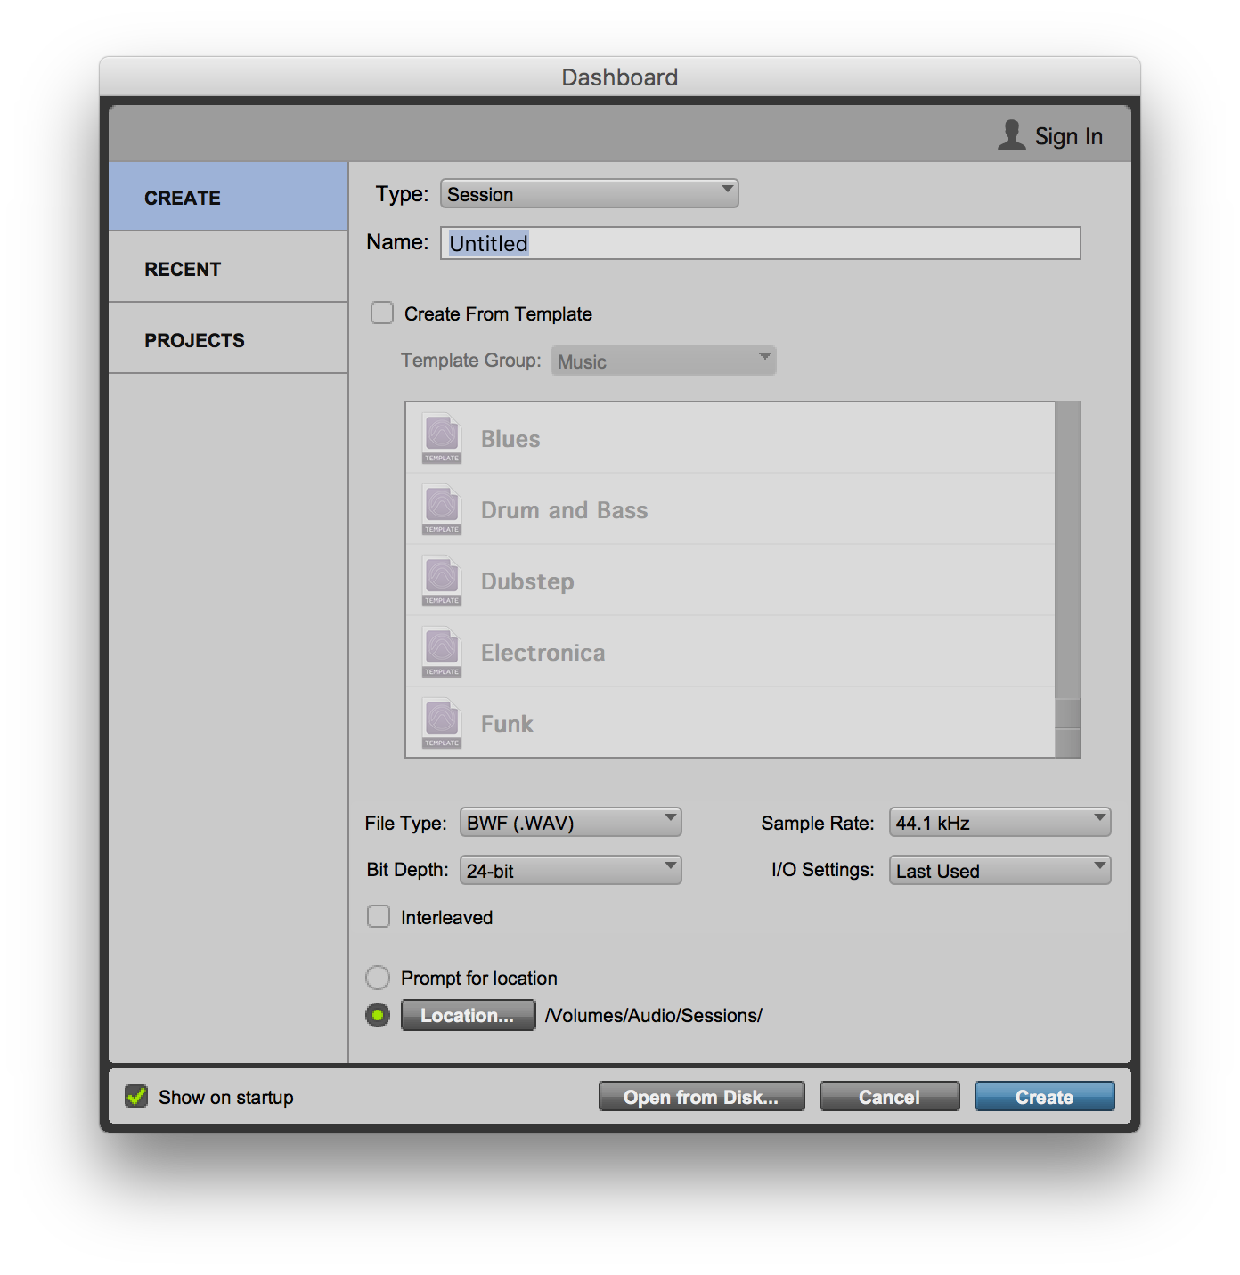Click the Dubstep template file icon
This screenshot has height=1275, width=1240.
442,581
